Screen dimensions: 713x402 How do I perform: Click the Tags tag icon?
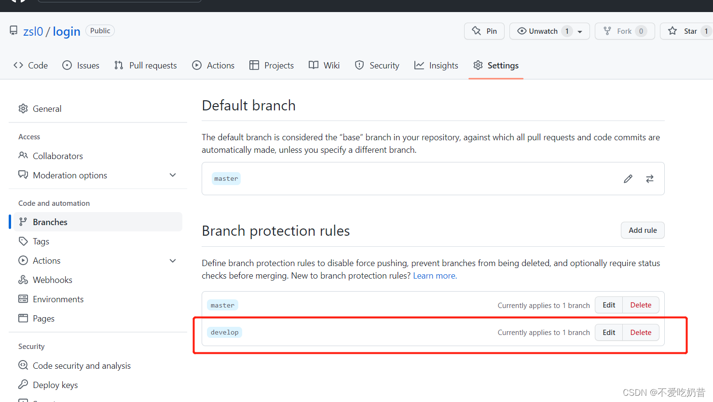click(x=23, y=241)
